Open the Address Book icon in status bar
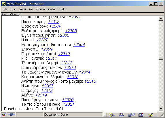This screenshot has width=165, height=118. pos(141,115)
